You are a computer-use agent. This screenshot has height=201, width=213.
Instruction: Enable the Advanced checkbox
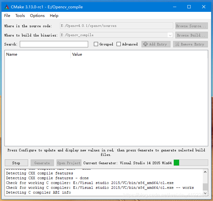pos(127,44)
